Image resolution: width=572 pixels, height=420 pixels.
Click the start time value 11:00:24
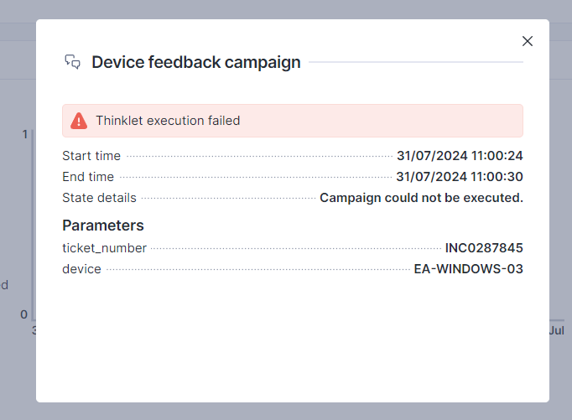[460, 156]
